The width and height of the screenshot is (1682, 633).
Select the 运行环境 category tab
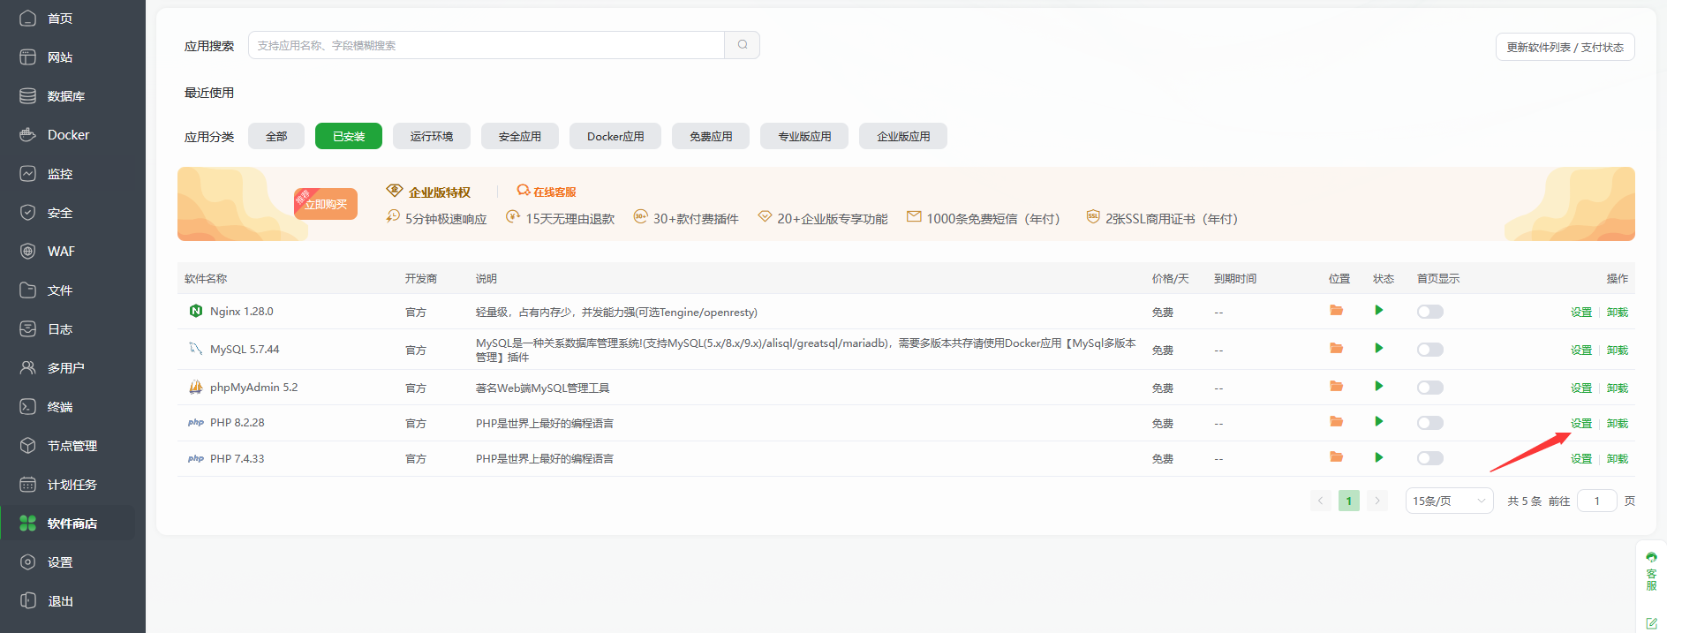point(432,136)
